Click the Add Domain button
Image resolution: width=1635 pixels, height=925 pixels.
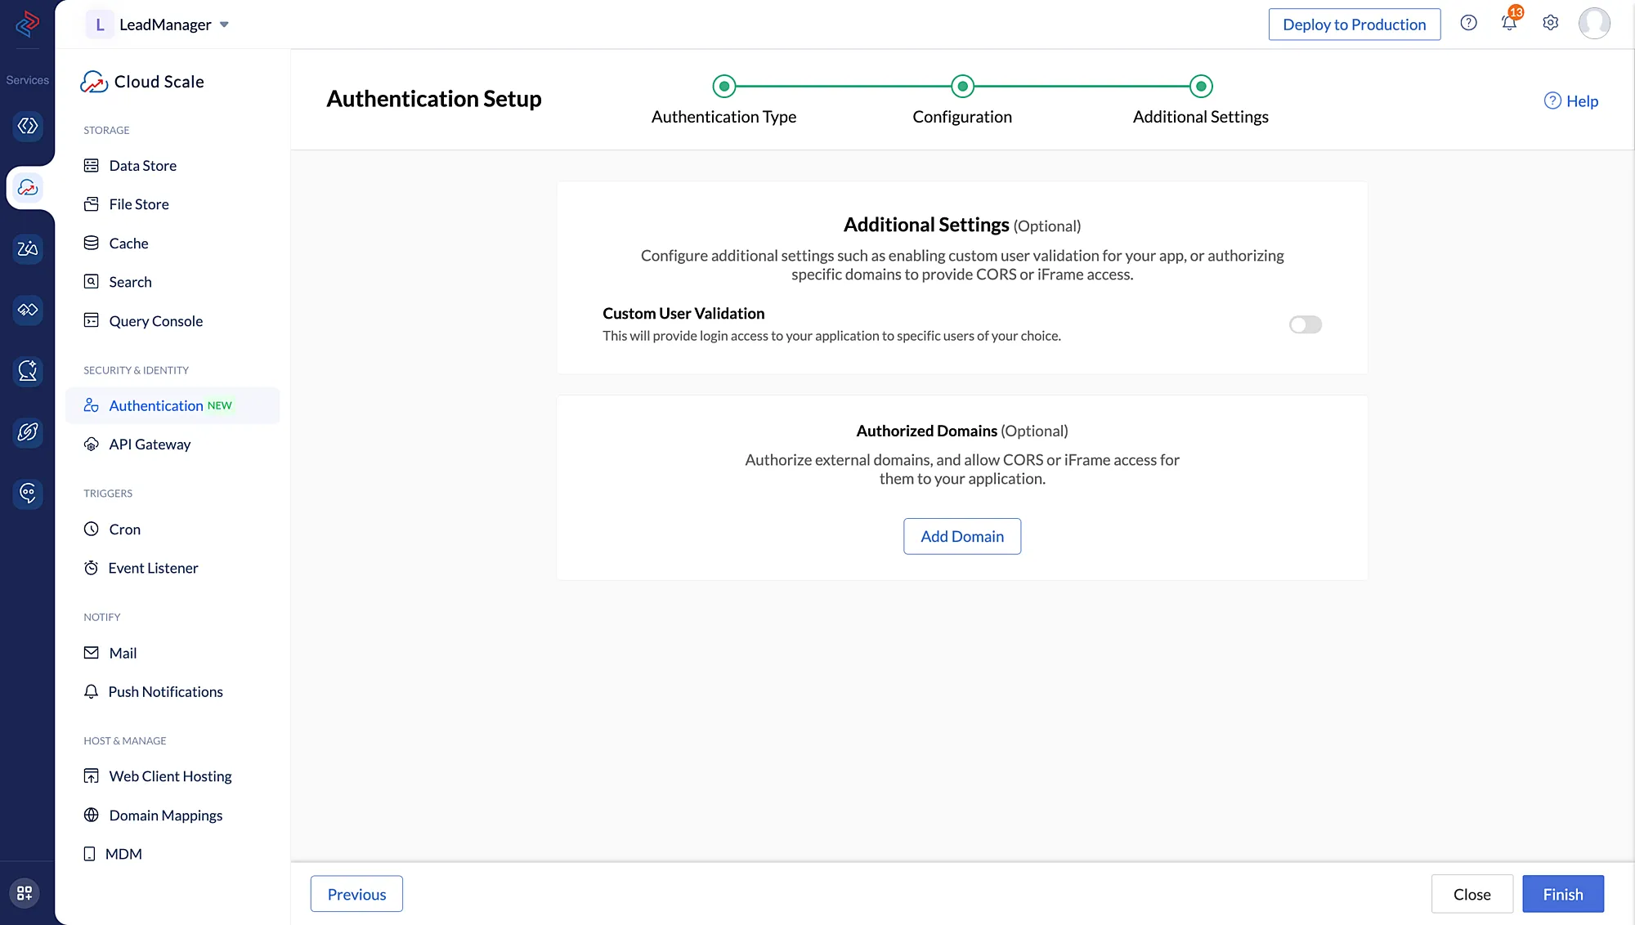point(961,536)
